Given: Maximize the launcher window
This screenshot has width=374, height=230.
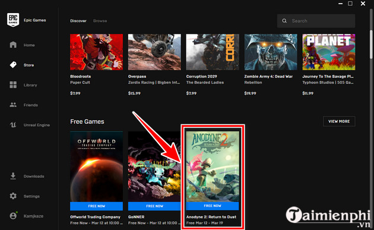Looking at the screenshot, I should click(x=350, y=4).
